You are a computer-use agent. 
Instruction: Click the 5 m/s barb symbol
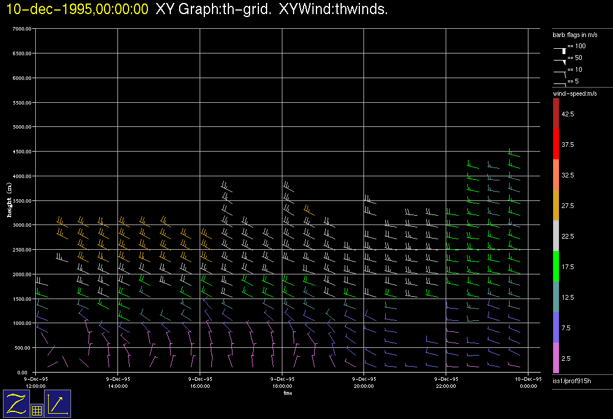tap(560, 85)
